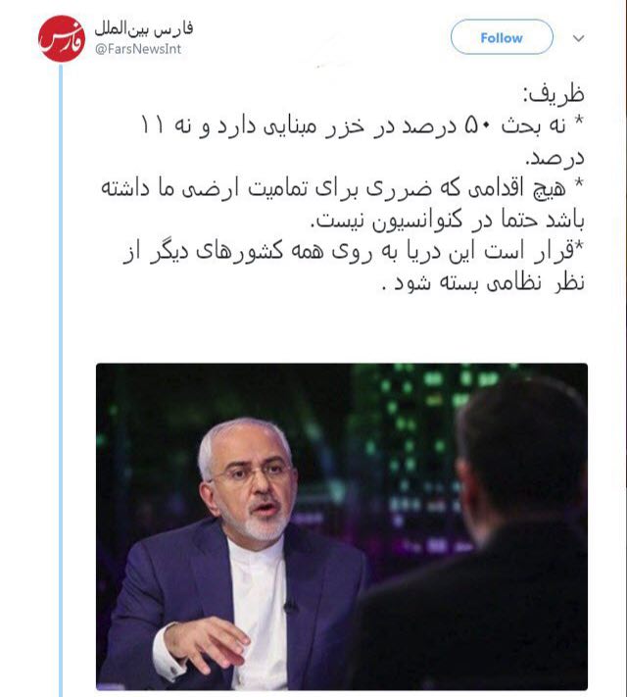Image resolution: width=627 pixels, height=697 pixels.
Task: Expand the tweet options chevron
Action: 578,38
